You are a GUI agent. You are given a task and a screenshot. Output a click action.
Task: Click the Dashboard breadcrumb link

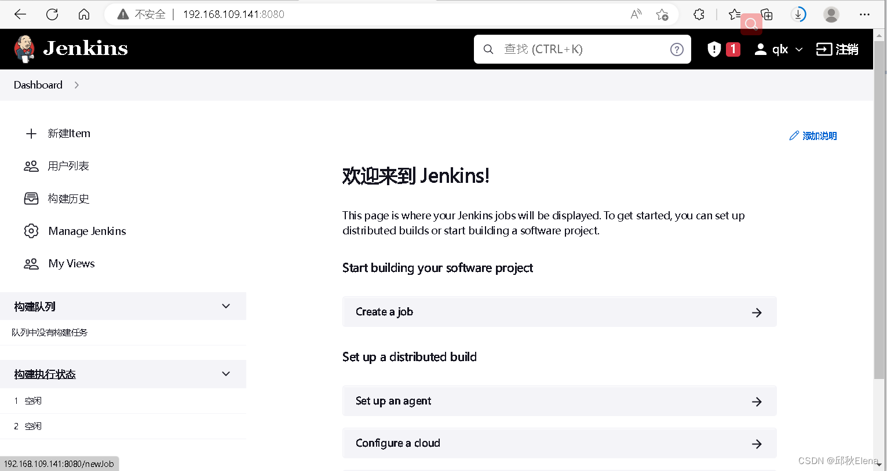coord(38,85)
